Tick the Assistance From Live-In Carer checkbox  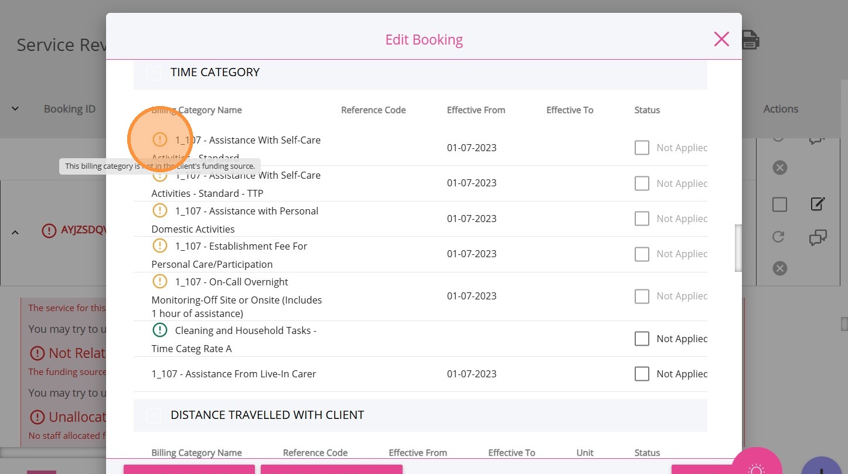[x=642, y=374]
